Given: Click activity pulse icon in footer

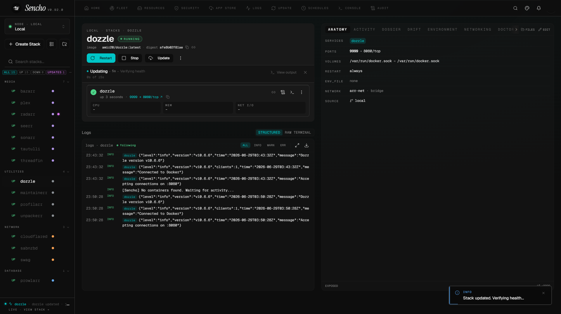Looking at the screenshot, I should click(x=11, y=304).
